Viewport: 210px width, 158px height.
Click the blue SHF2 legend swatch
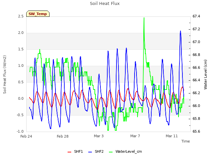[x=90, y=152]
